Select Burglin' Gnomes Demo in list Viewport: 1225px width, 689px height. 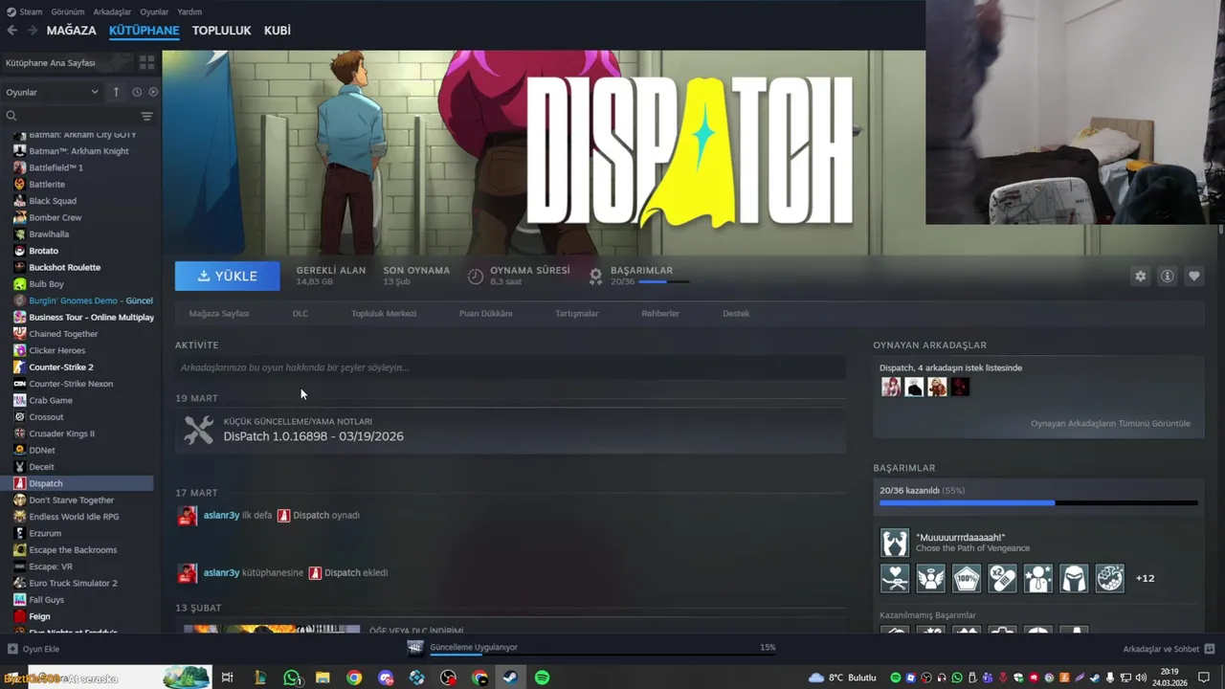coord(90,300)
